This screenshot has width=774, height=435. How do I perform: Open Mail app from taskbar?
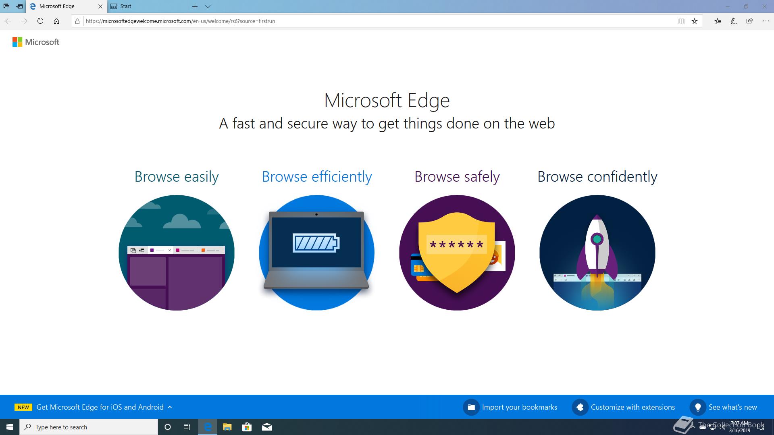pos(267,427)
